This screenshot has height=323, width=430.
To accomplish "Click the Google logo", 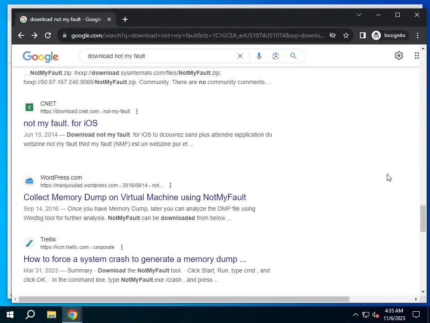I will tap(41, 57).
